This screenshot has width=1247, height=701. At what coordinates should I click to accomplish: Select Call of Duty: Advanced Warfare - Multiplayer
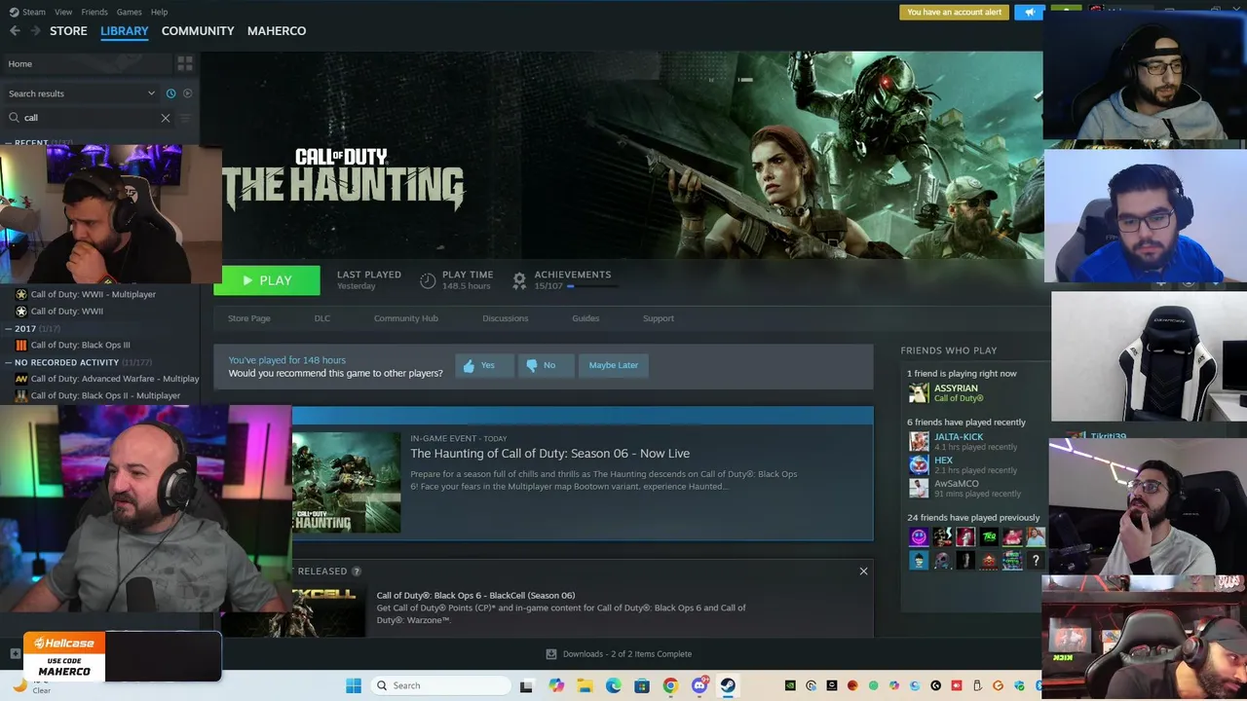click(x=115, y=379)
